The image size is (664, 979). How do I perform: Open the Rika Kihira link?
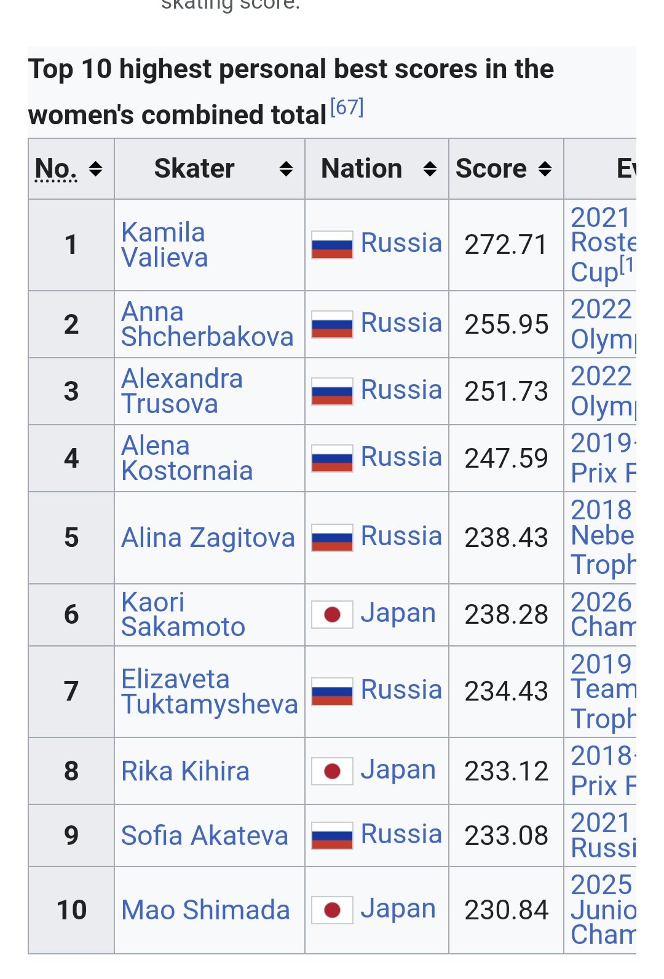click(x=185, y=771)
